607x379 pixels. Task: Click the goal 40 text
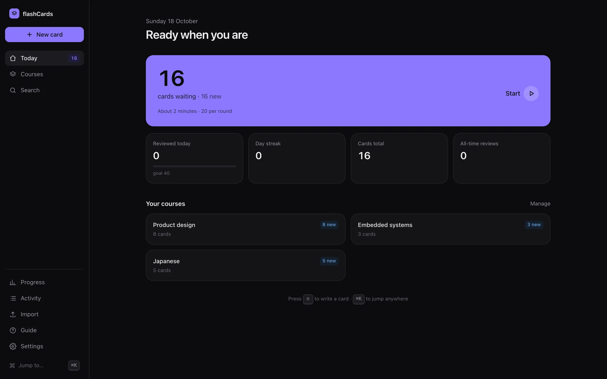coord(161,173)
